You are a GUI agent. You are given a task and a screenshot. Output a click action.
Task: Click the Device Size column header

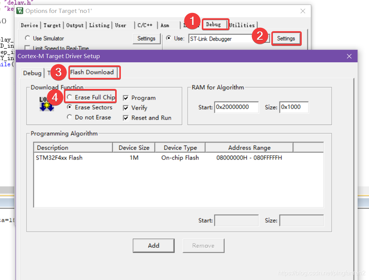pyautogui.click(x=134, y=147)
